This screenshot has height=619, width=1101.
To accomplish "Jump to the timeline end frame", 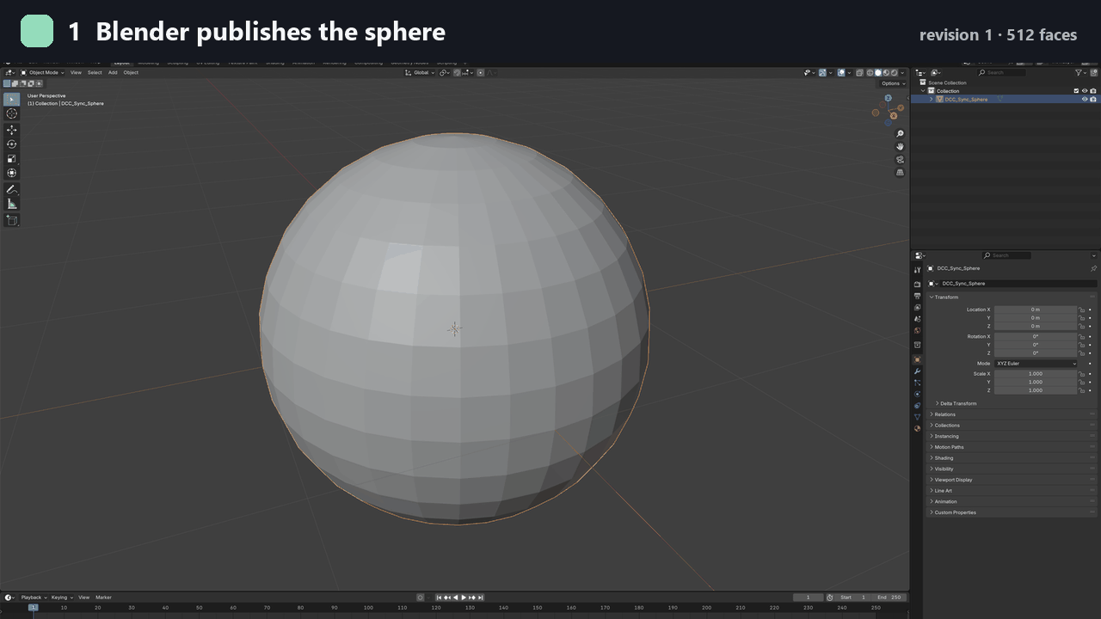I will click(x=481, y=598).
